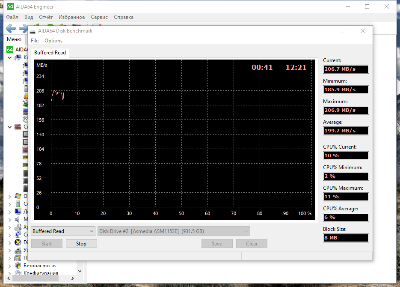Expand the server tree node
Viewport: 400px width, 287px height.
9,204
